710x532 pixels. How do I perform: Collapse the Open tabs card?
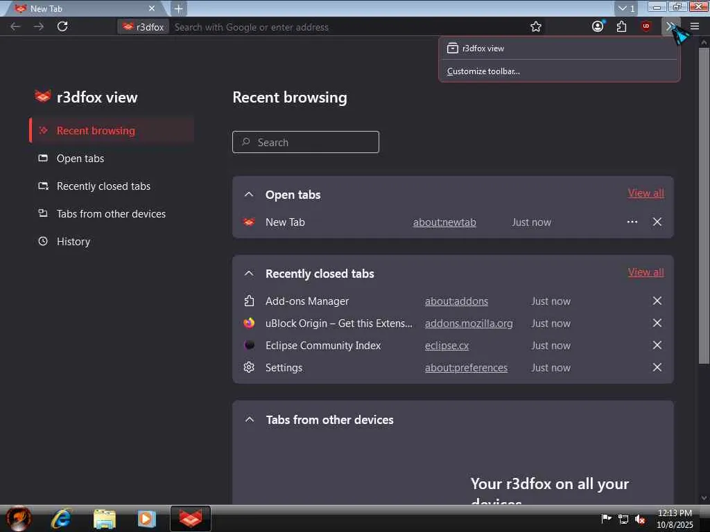249,195
